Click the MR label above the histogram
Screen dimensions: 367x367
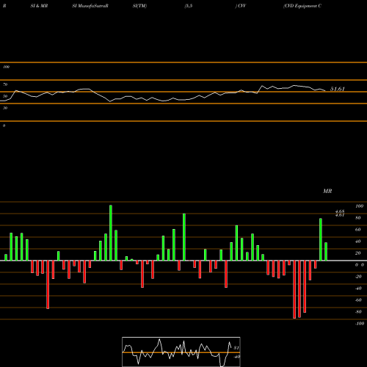pyautogui.click(x=327, y=191)
